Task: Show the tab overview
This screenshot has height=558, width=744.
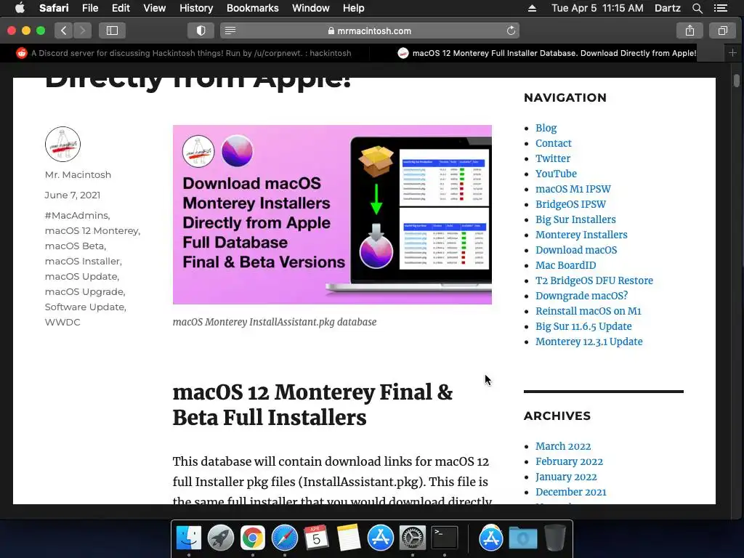Action: point(722,31)
